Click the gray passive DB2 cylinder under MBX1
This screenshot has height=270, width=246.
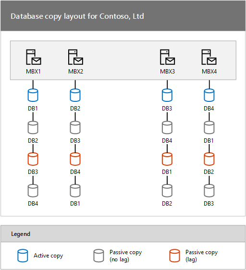(x=33, y=128)
